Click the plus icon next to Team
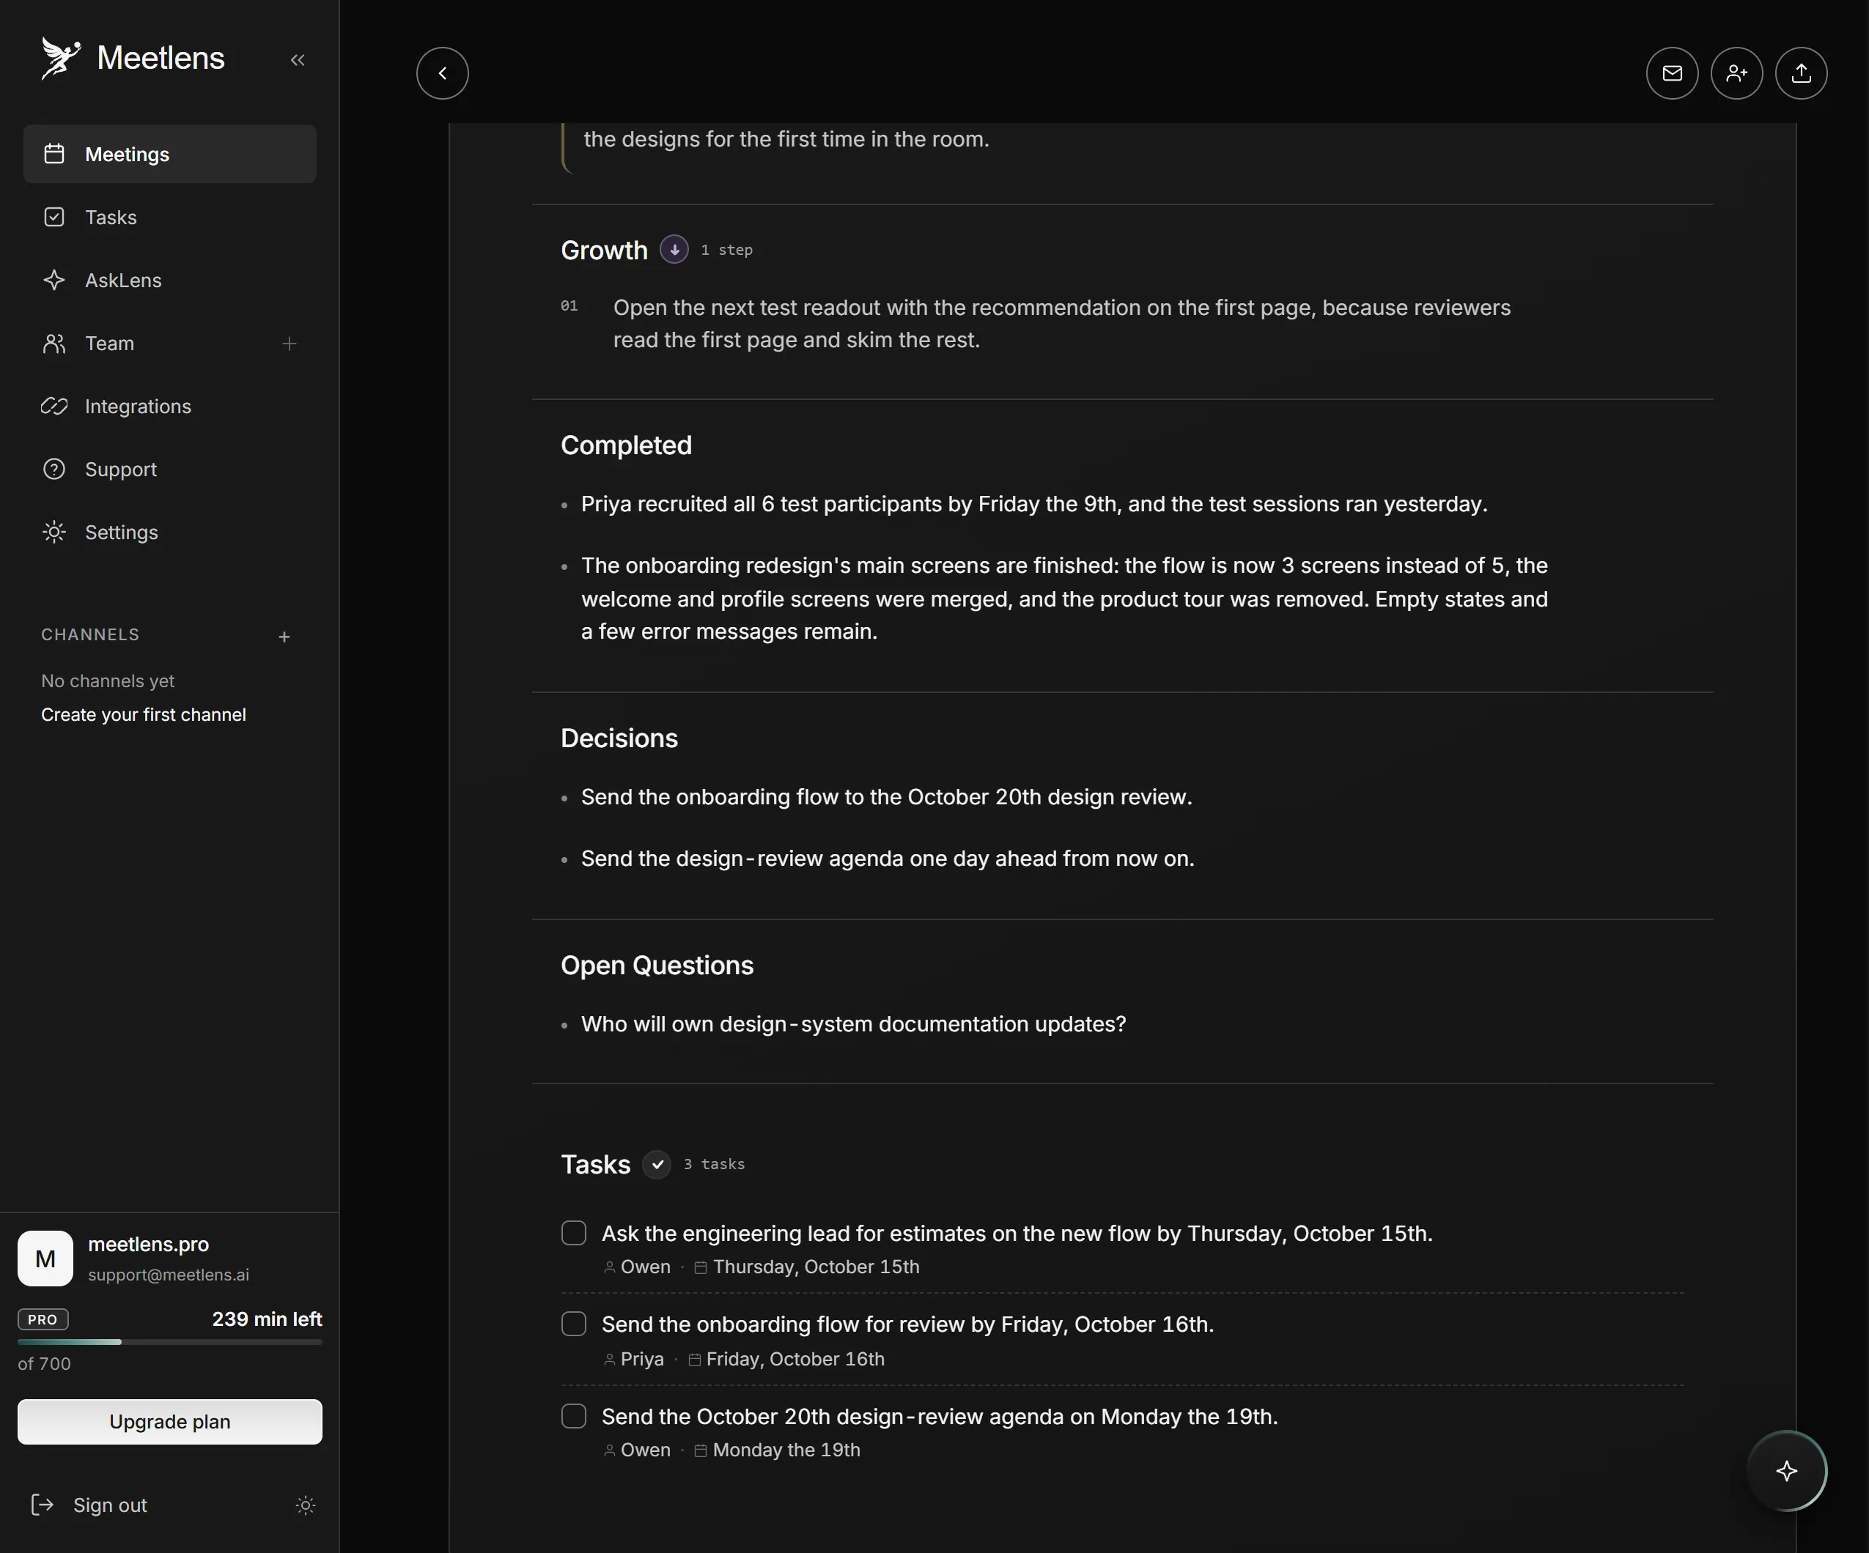The height and width of the screenshot is (1553, 1869). point(290,344)
